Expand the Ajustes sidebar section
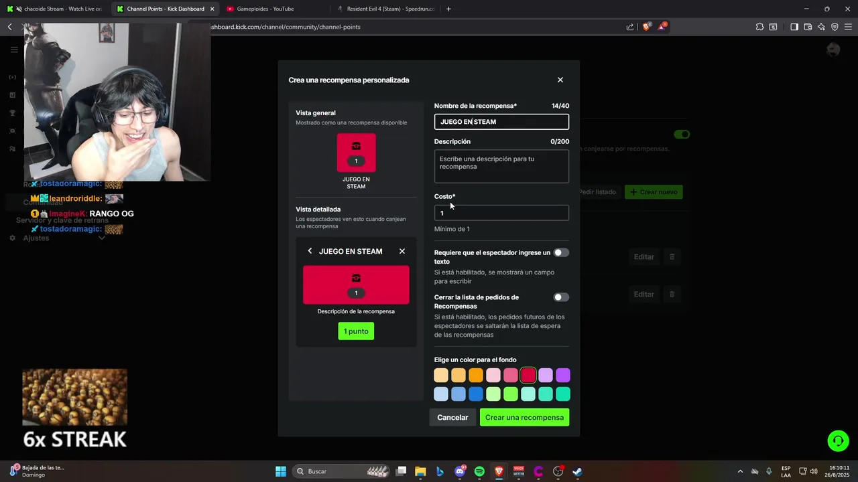The image size is (858, 482). point(102,238)
